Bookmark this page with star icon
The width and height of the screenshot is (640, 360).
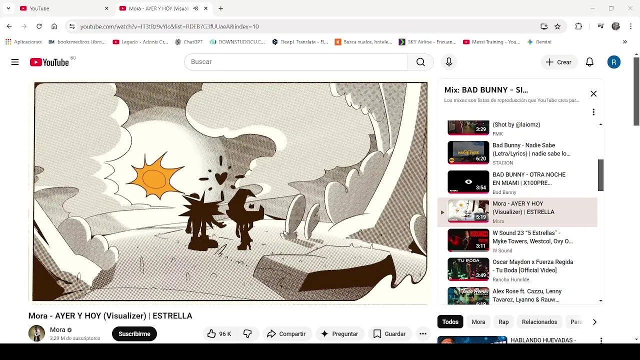point(557,26)
